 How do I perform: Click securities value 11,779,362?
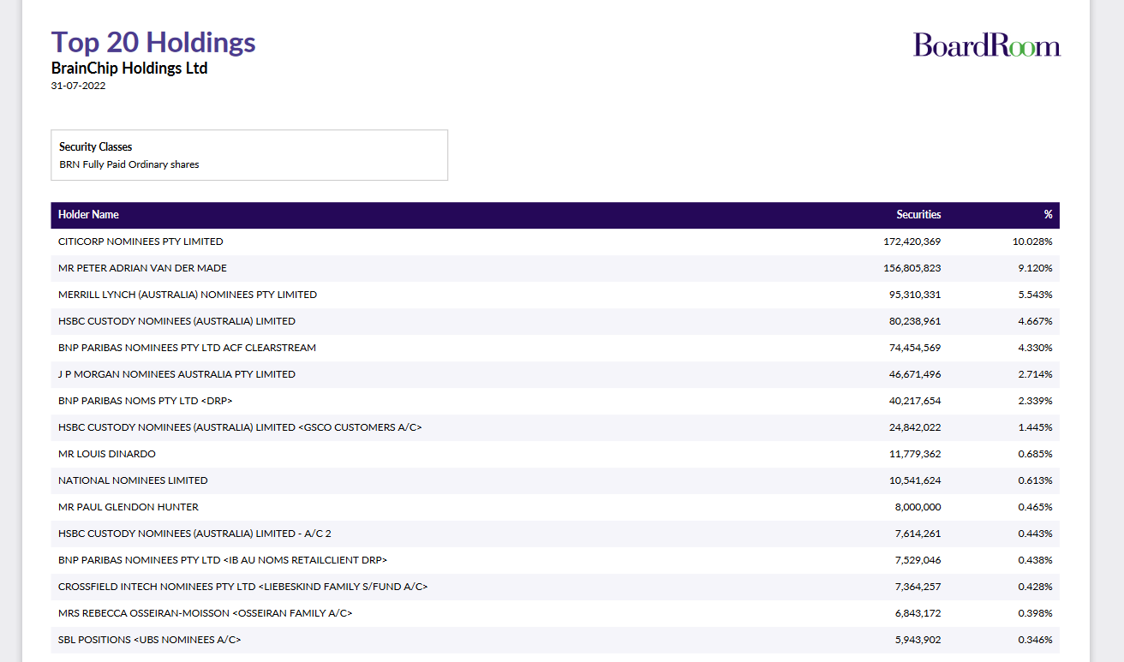915,454
